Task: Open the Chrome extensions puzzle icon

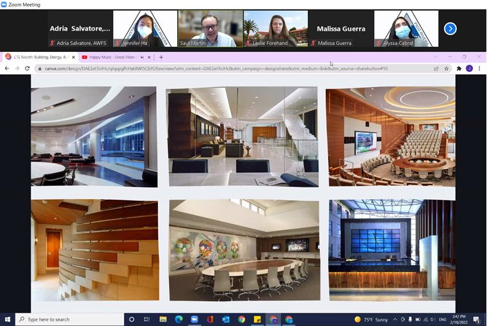Action: coord(459,69)
